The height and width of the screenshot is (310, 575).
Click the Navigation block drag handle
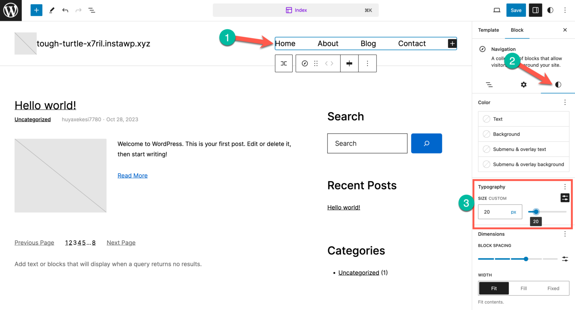point(316,63)
